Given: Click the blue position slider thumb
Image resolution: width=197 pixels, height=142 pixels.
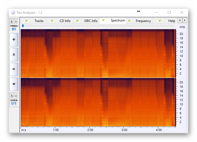Looking at the screenshot, I should click(x=23, y=26).
